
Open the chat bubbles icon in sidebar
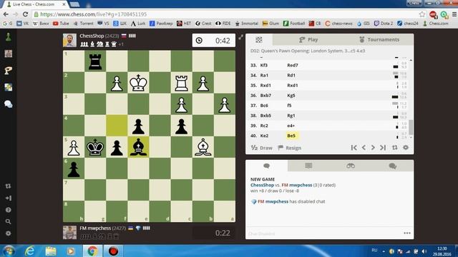(8, 104)
